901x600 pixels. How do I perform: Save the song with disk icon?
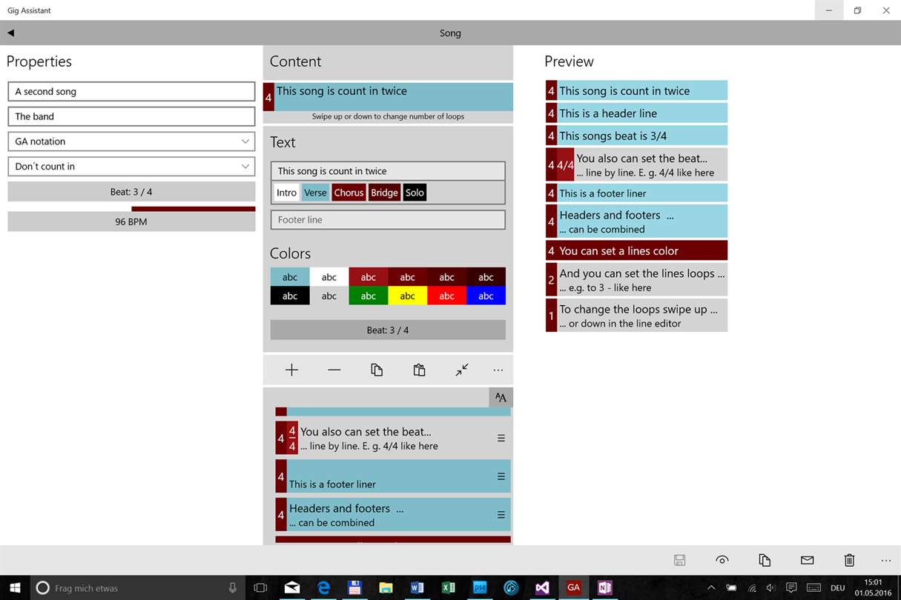(x=680, y=560)
